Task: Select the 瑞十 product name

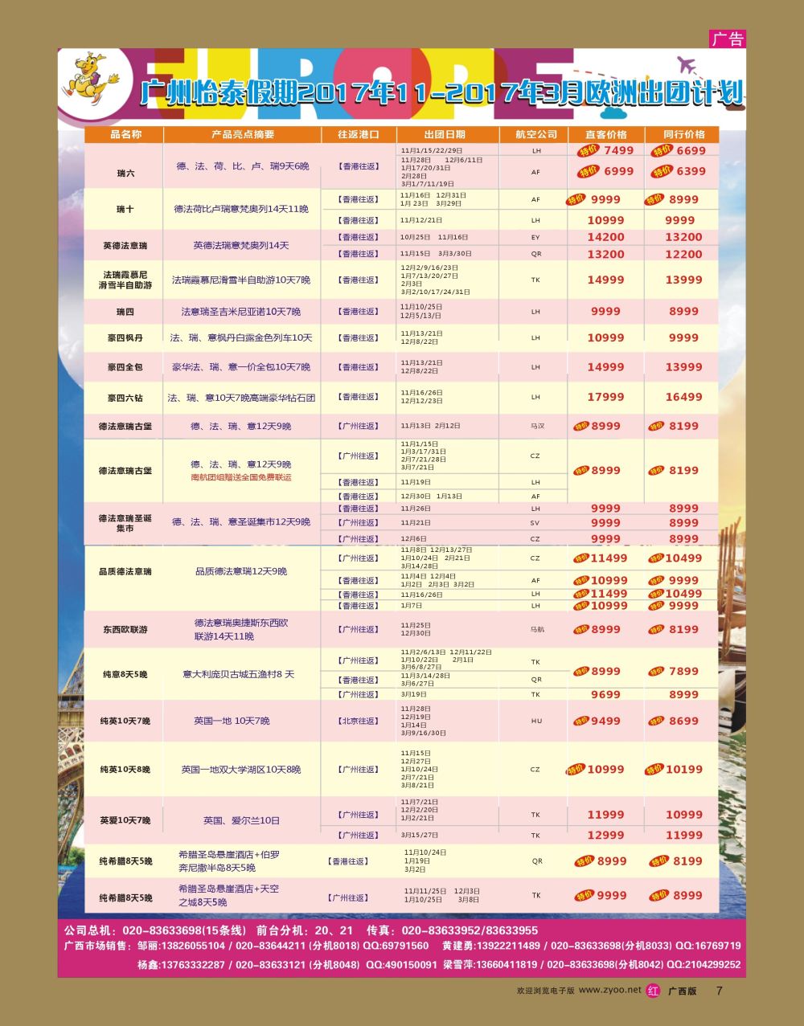Action: tap(125, 209)
